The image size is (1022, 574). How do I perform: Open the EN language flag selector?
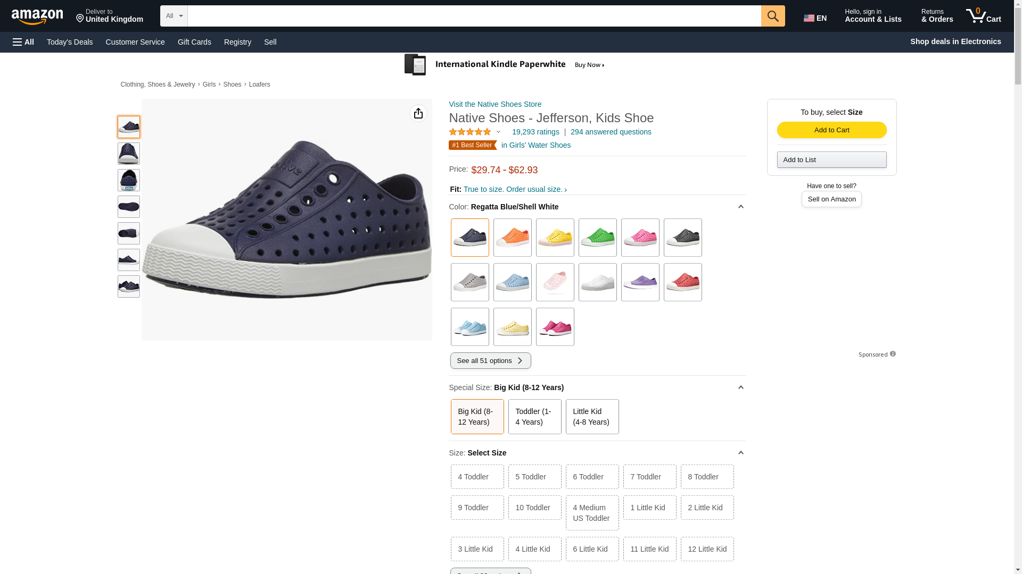pos(815,18)
